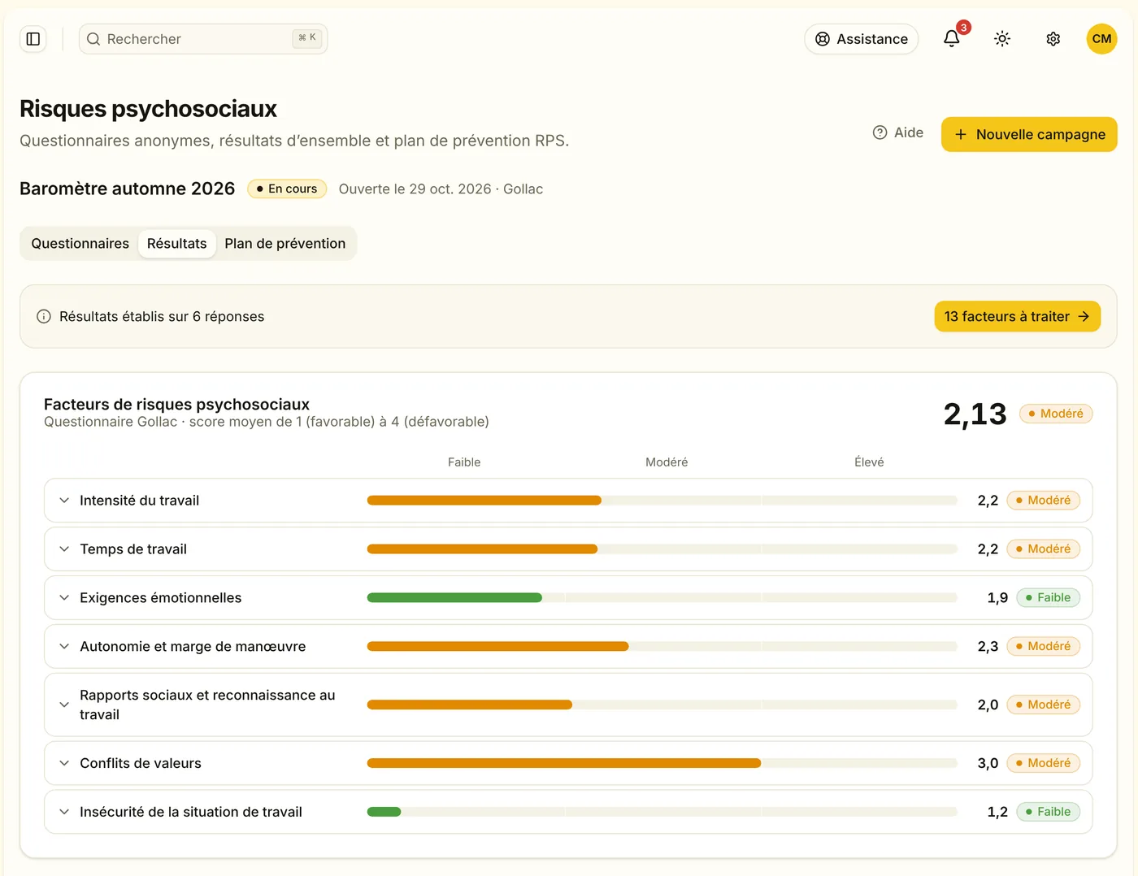Expand Insécurité de la situation chevron

point(64,812)
